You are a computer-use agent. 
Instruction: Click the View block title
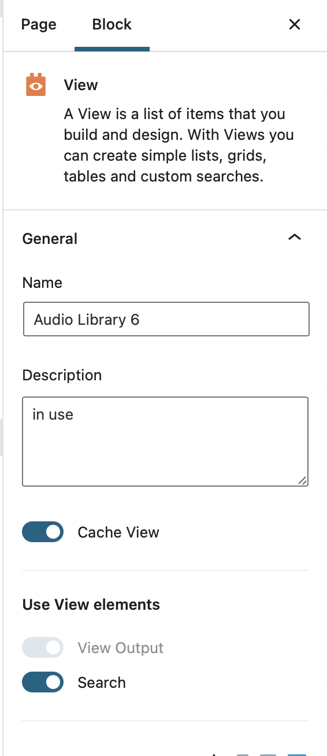(x=81, y=85)
